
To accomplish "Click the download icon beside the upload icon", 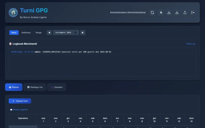I will 177,13.
